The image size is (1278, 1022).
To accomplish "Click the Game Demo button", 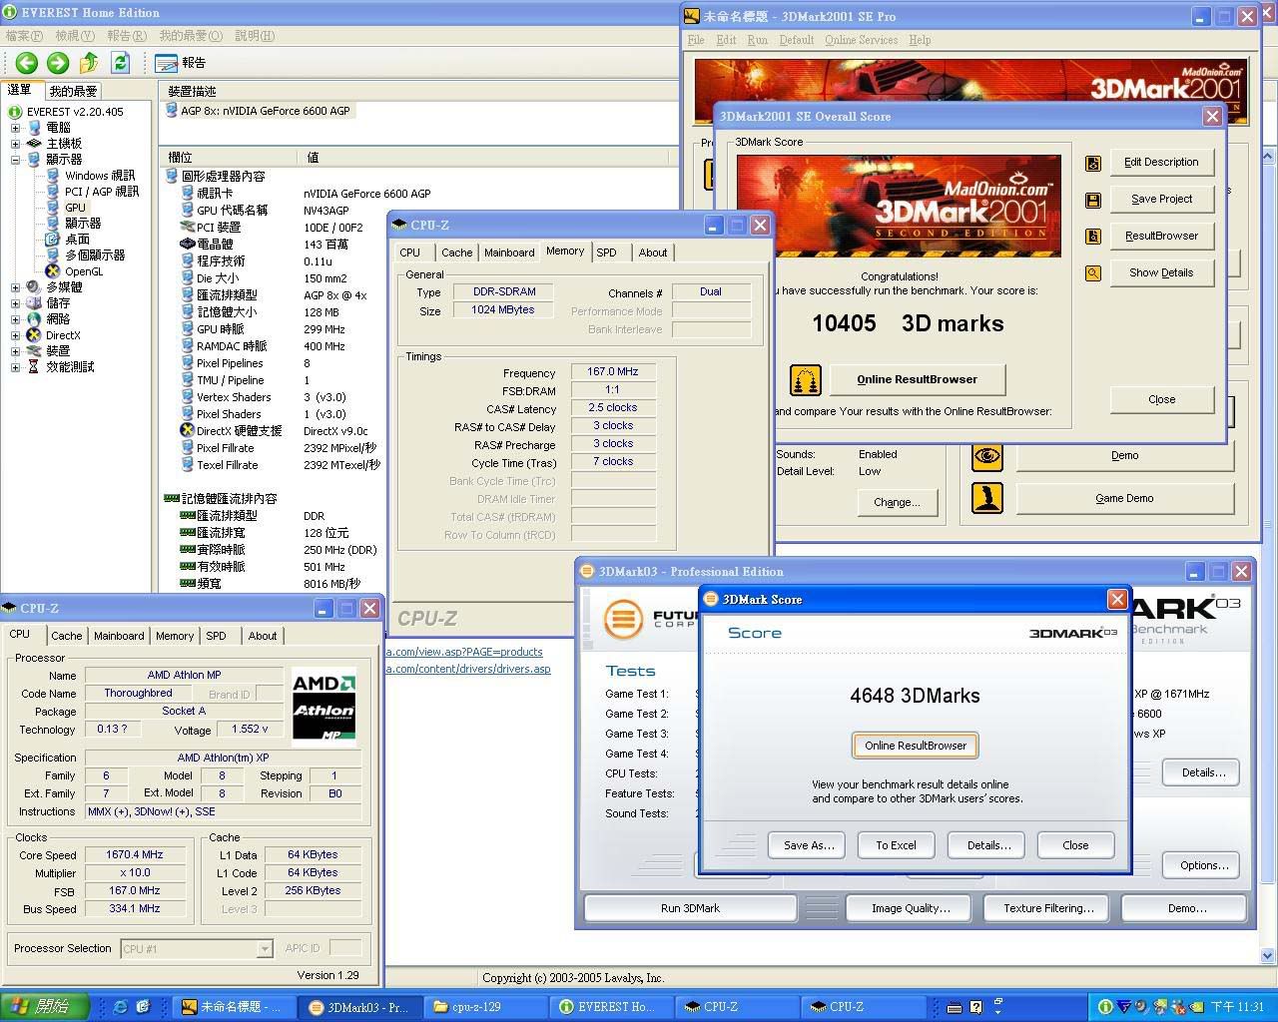I will click(x=1124, y=498).
